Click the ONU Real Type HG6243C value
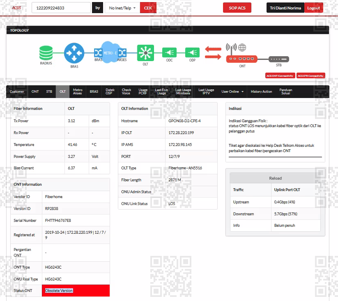The height and width of the screenshot is (301, 338). 53,279
